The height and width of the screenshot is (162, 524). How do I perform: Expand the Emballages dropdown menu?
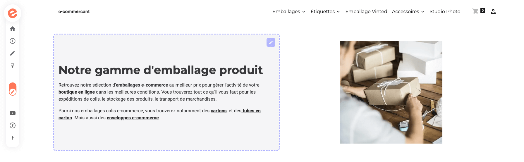(x=289, y=11)
